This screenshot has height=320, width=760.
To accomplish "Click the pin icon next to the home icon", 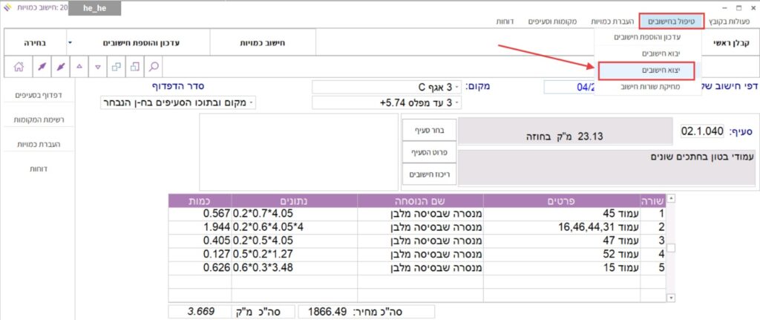I will [x=42, y=66].
